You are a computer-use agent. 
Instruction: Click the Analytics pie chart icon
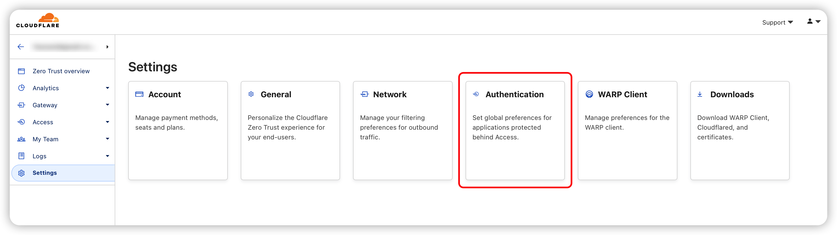coord(21,88)
